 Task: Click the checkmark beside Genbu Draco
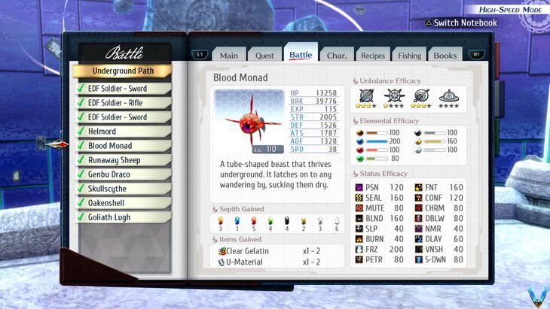[81, 174]
